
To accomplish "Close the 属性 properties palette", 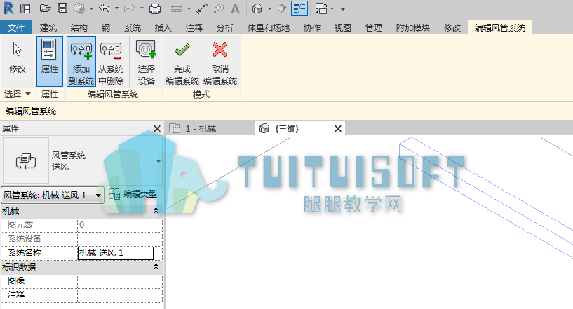I will pos(157,128).
